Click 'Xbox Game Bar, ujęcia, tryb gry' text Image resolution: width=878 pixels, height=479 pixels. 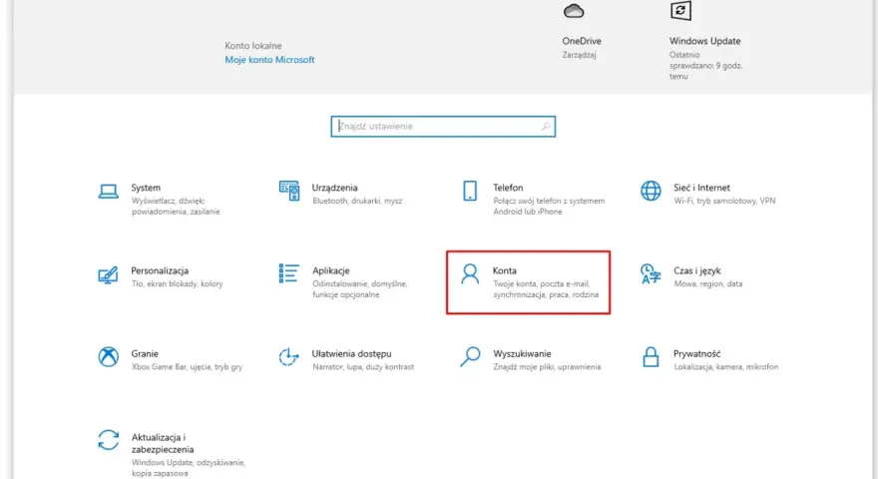(x=187, y=366)
